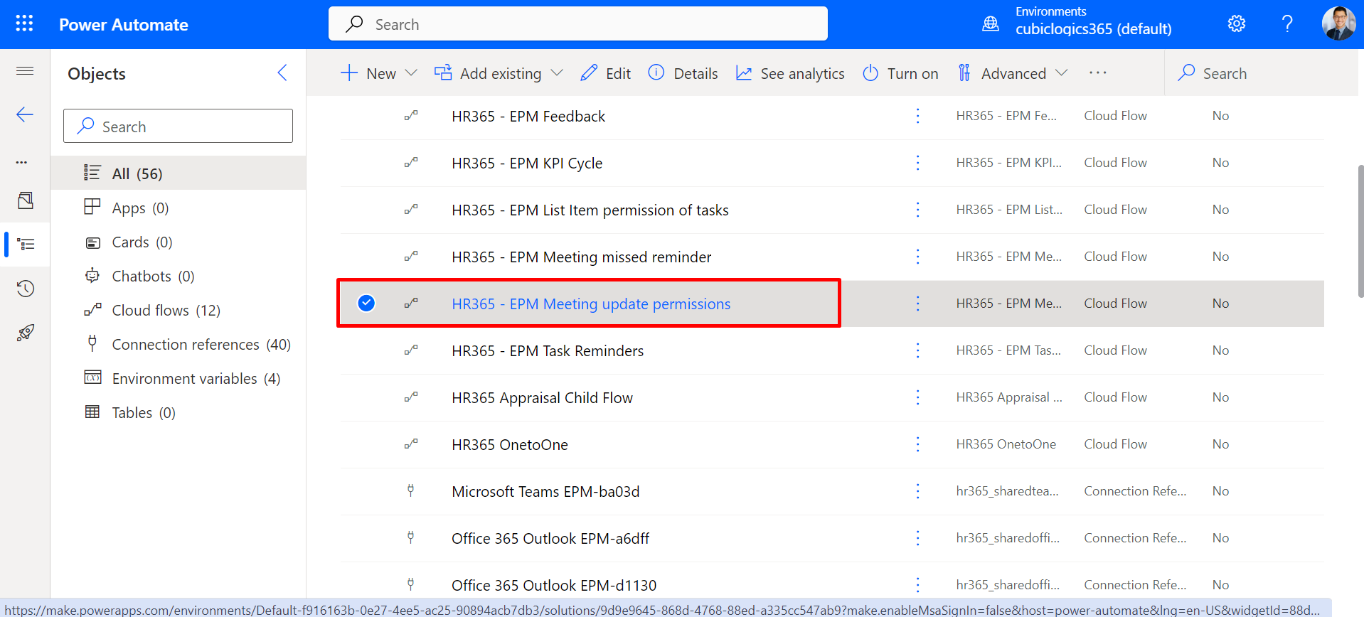Open HR365 - EPM Task Reminders flow
This screenshot has height=617, width=1364.
pos(548,350)
